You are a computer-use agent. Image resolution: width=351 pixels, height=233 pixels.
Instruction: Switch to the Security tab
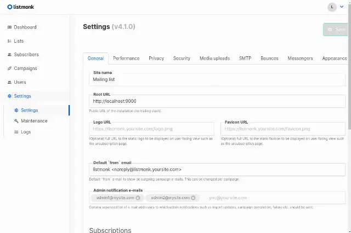[x=182, y=59]
